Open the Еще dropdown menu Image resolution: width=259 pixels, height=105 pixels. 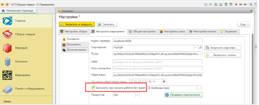244,24
